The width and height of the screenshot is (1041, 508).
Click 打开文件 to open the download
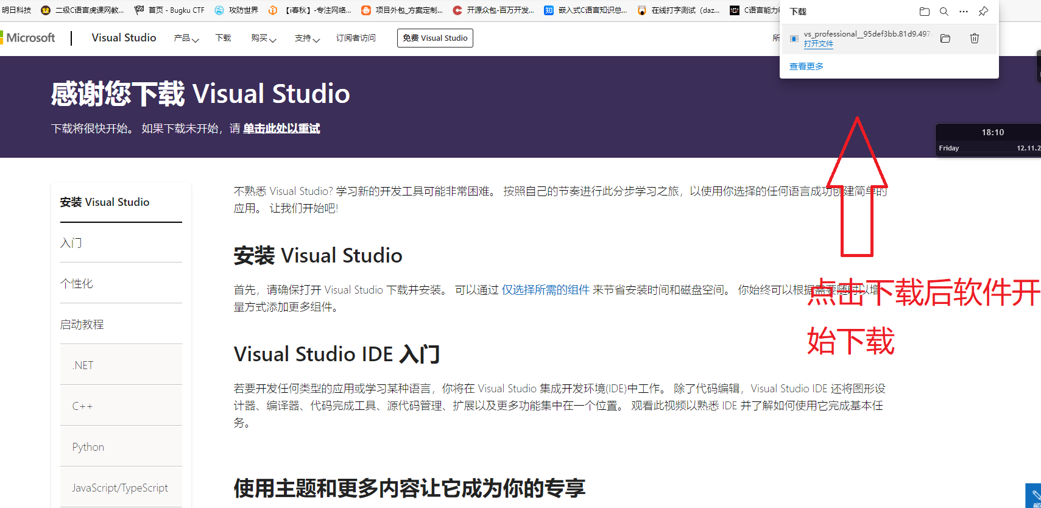pos(818,44)
